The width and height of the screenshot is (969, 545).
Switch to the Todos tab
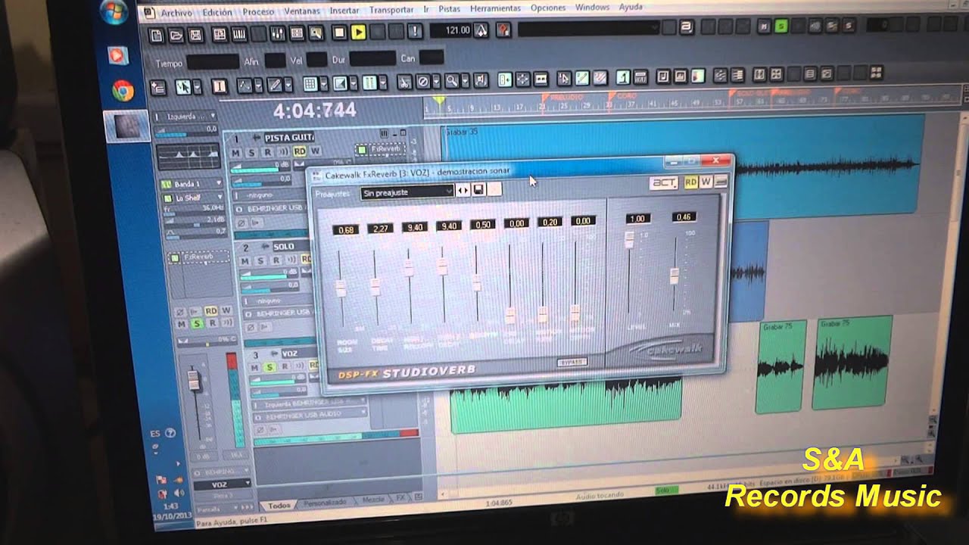pyautogui.click(x=279, y=505)
